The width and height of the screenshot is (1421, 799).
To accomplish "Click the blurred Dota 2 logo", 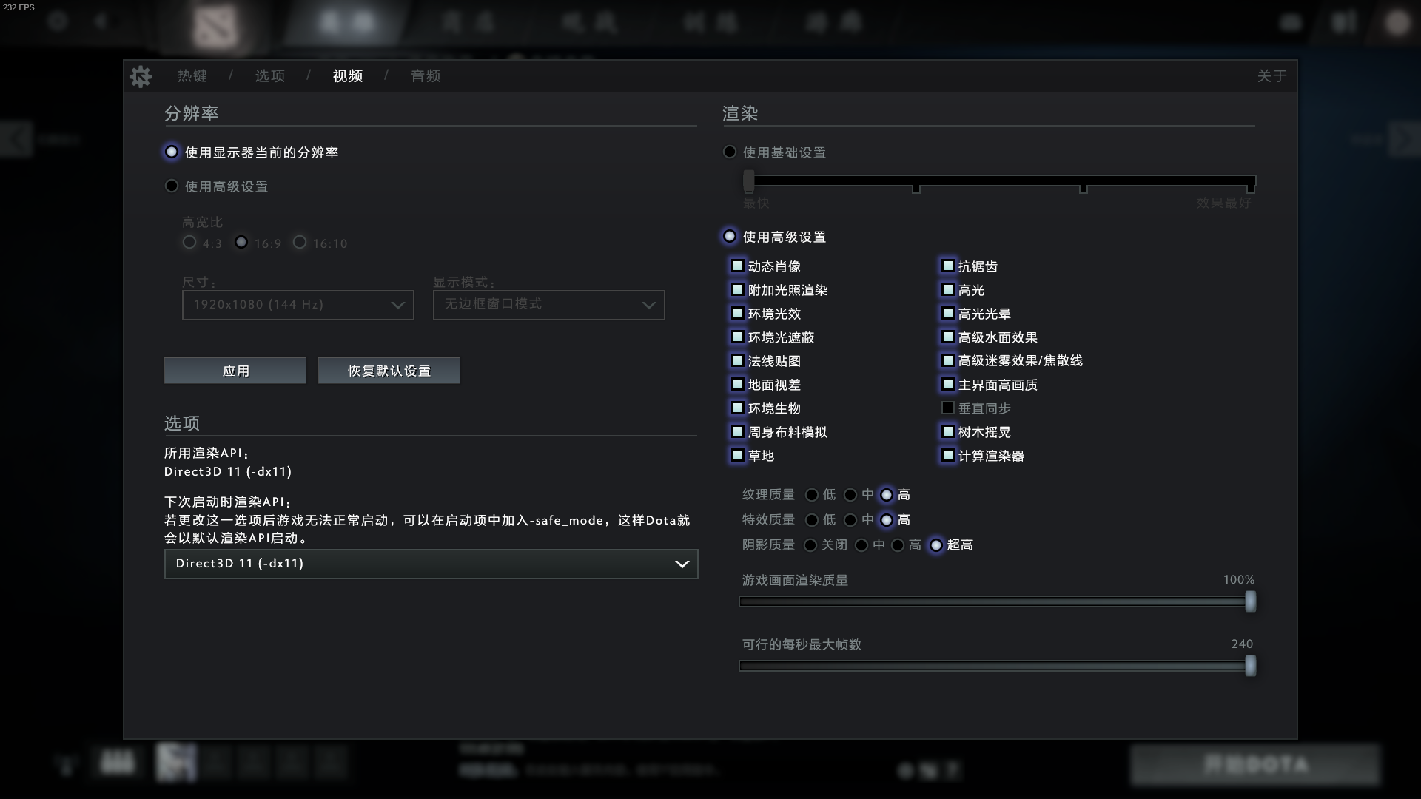I will coord(215,25).
